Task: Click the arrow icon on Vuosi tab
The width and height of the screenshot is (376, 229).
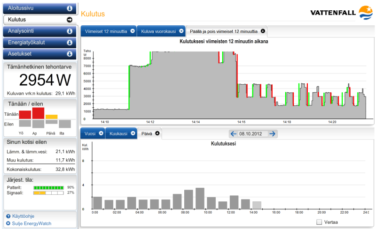Action: (101, 133)
